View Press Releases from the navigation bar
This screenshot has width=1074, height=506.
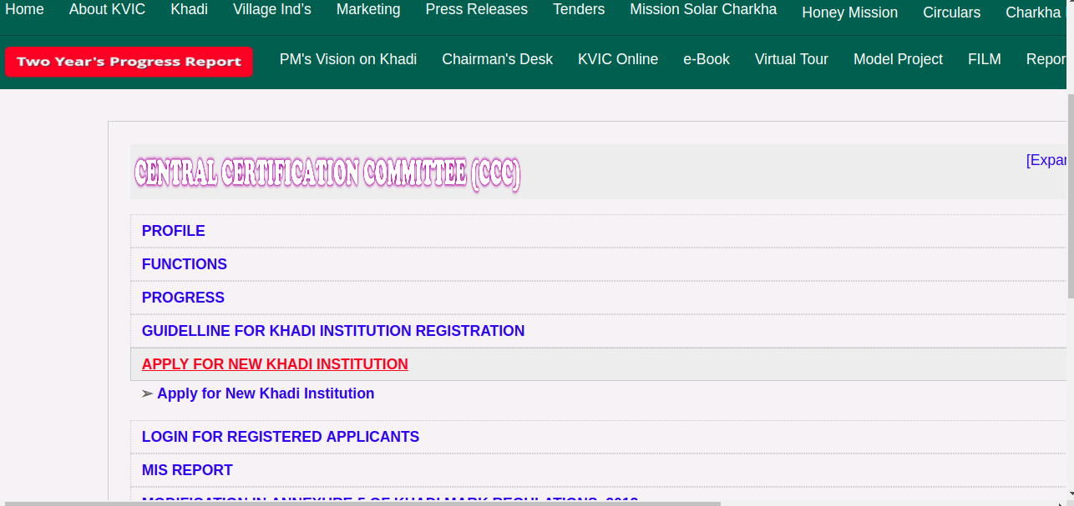[476, 10]
